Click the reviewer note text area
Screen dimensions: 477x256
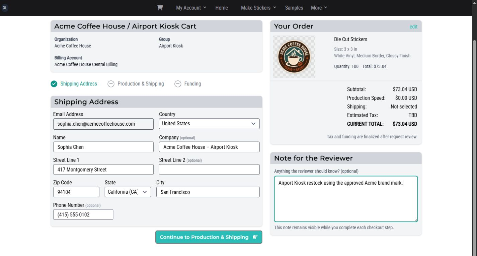click(346, 199)
